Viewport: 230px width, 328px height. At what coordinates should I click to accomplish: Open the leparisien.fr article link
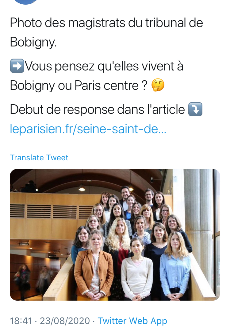(88, 129)
